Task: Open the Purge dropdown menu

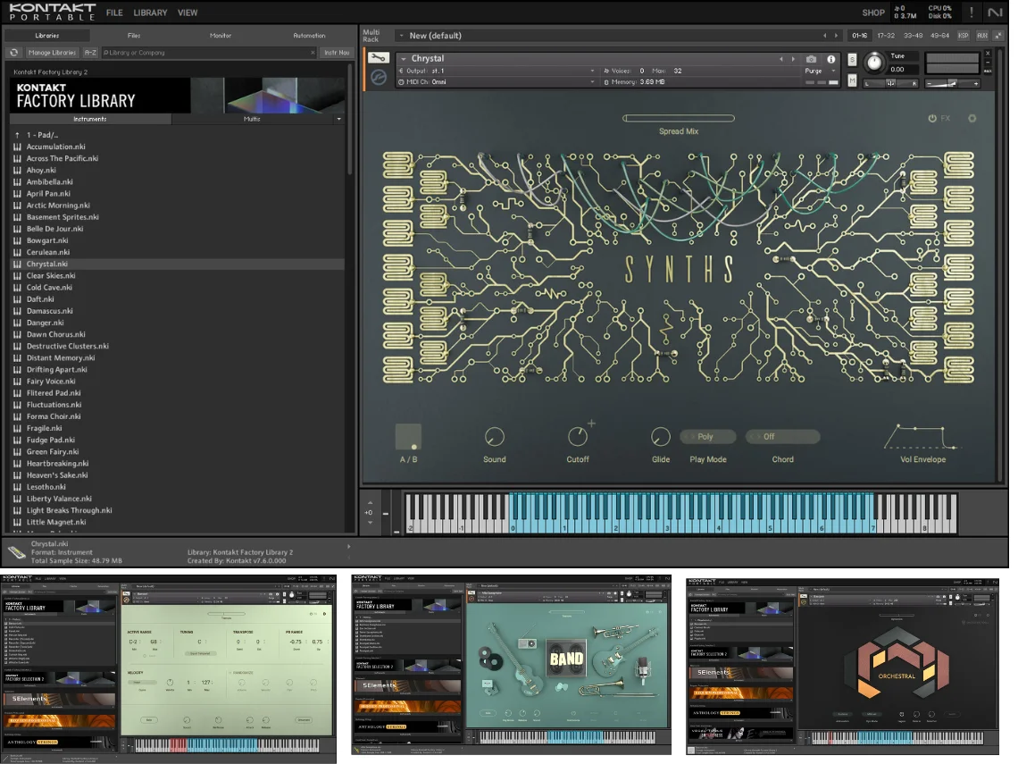Action: 819,71
